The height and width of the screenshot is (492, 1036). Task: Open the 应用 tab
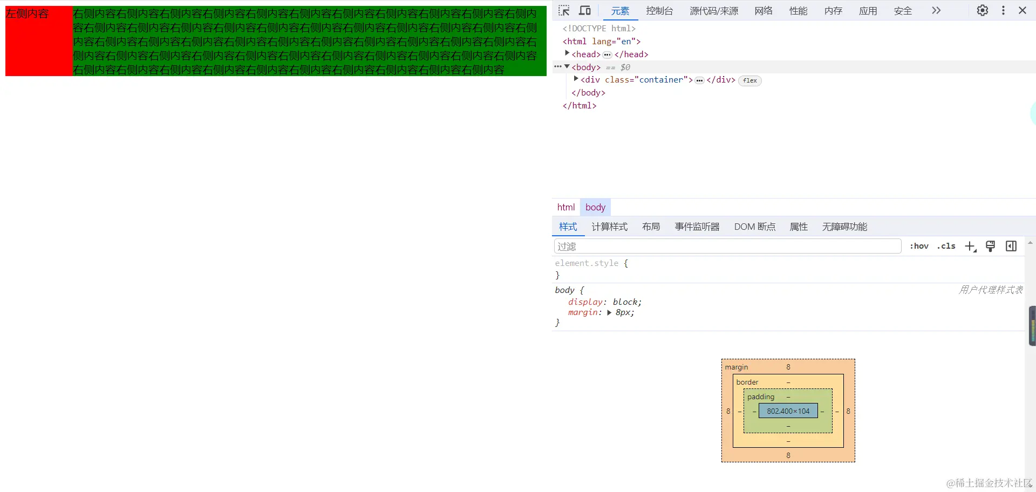tap(868, 11)
